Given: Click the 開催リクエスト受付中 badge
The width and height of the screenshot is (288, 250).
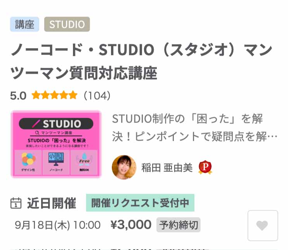Looking at the screenshot, I should tap(141, 203).
